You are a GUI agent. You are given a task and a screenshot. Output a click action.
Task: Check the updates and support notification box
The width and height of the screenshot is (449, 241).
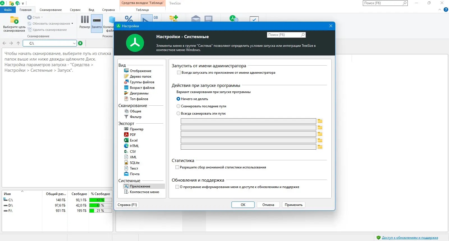pos(177,187)
